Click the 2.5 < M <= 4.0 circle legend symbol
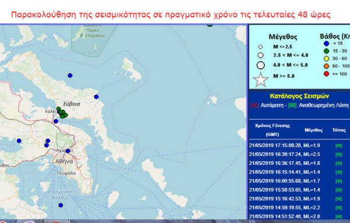The width and height of the screenshot is (350, 223). tap(260, 55)
